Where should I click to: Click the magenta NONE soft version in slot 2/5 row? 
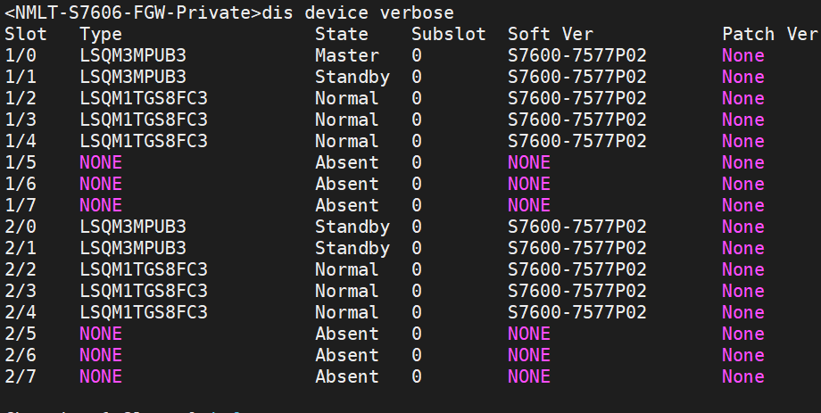[x=528, y=334]
